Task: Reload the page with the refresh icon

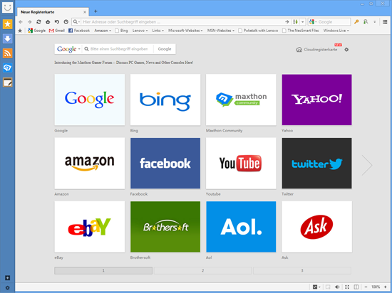Action: [x=38, y=22]
